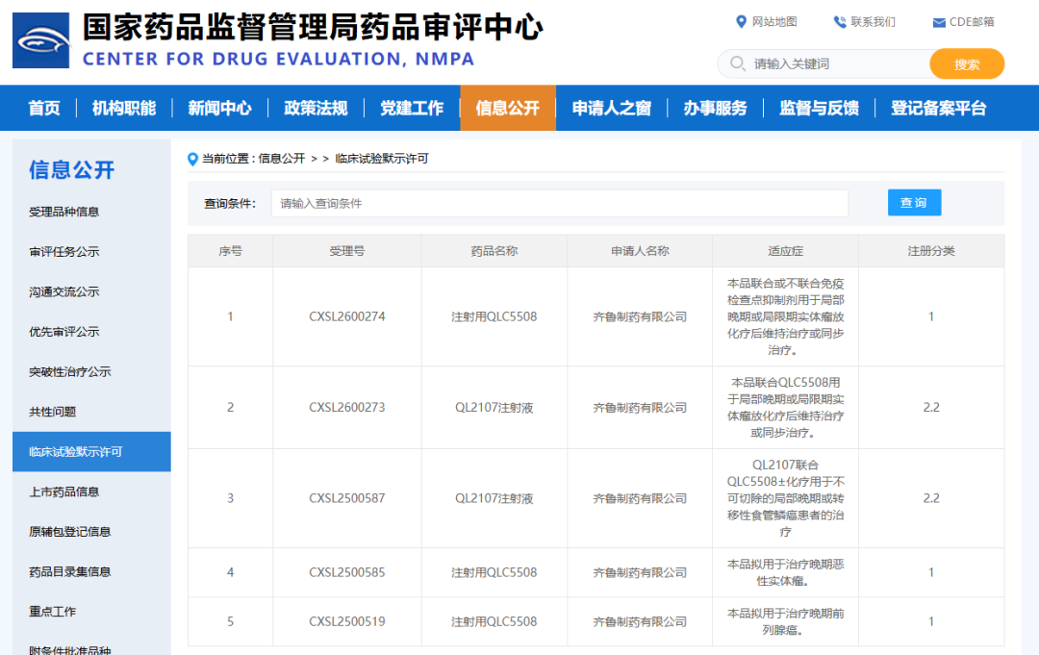Open 办事服务 menu
The image size is (1039, 655).
tap(715, 108)
